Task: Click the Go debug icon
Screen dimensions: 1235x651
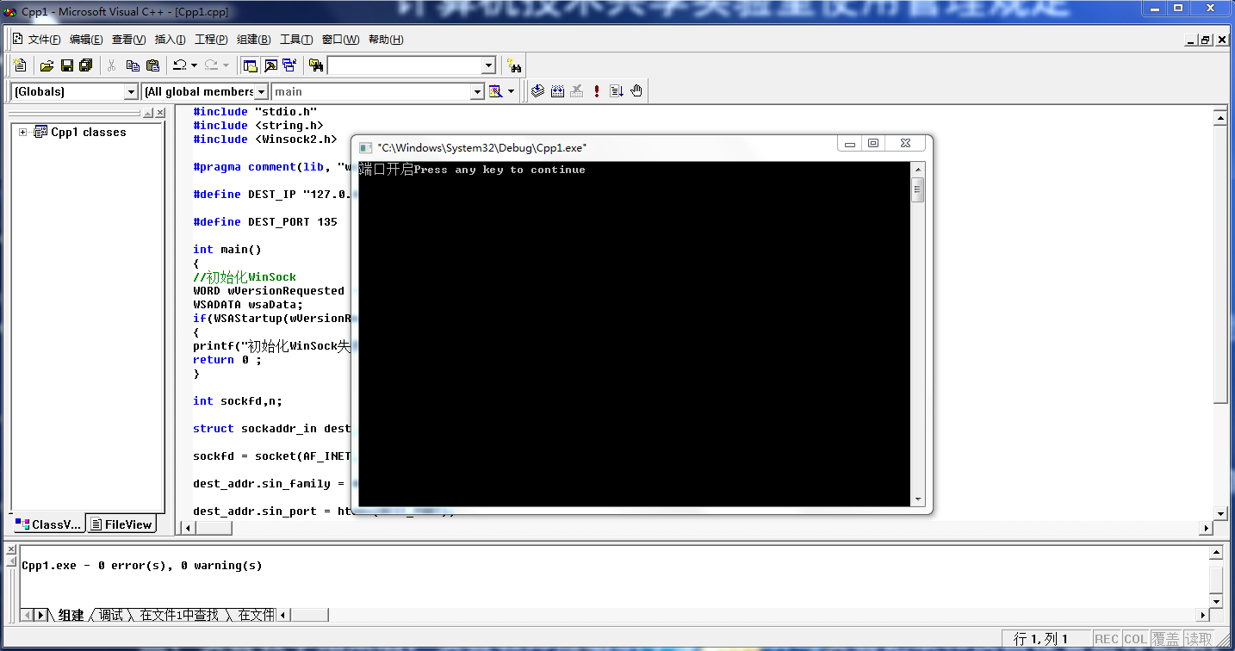Action: point(617,91)
